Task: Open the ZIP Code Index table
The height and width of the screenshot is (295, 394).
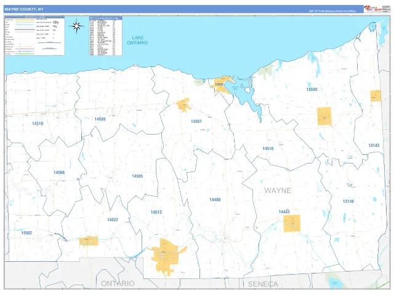Action: tap(105, 36)
